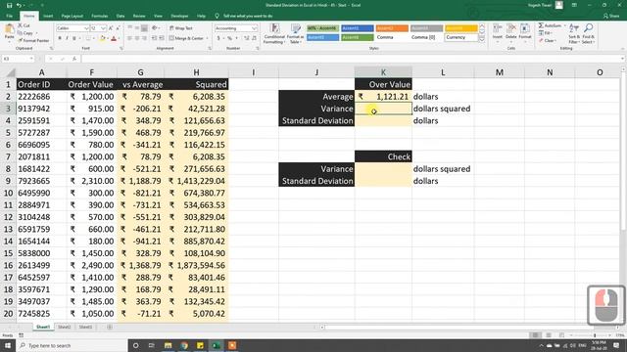Viewport: 627px width, 352px height.
Task: Click the Decrease Font Size icon
Action: click(x=118, y=28)
